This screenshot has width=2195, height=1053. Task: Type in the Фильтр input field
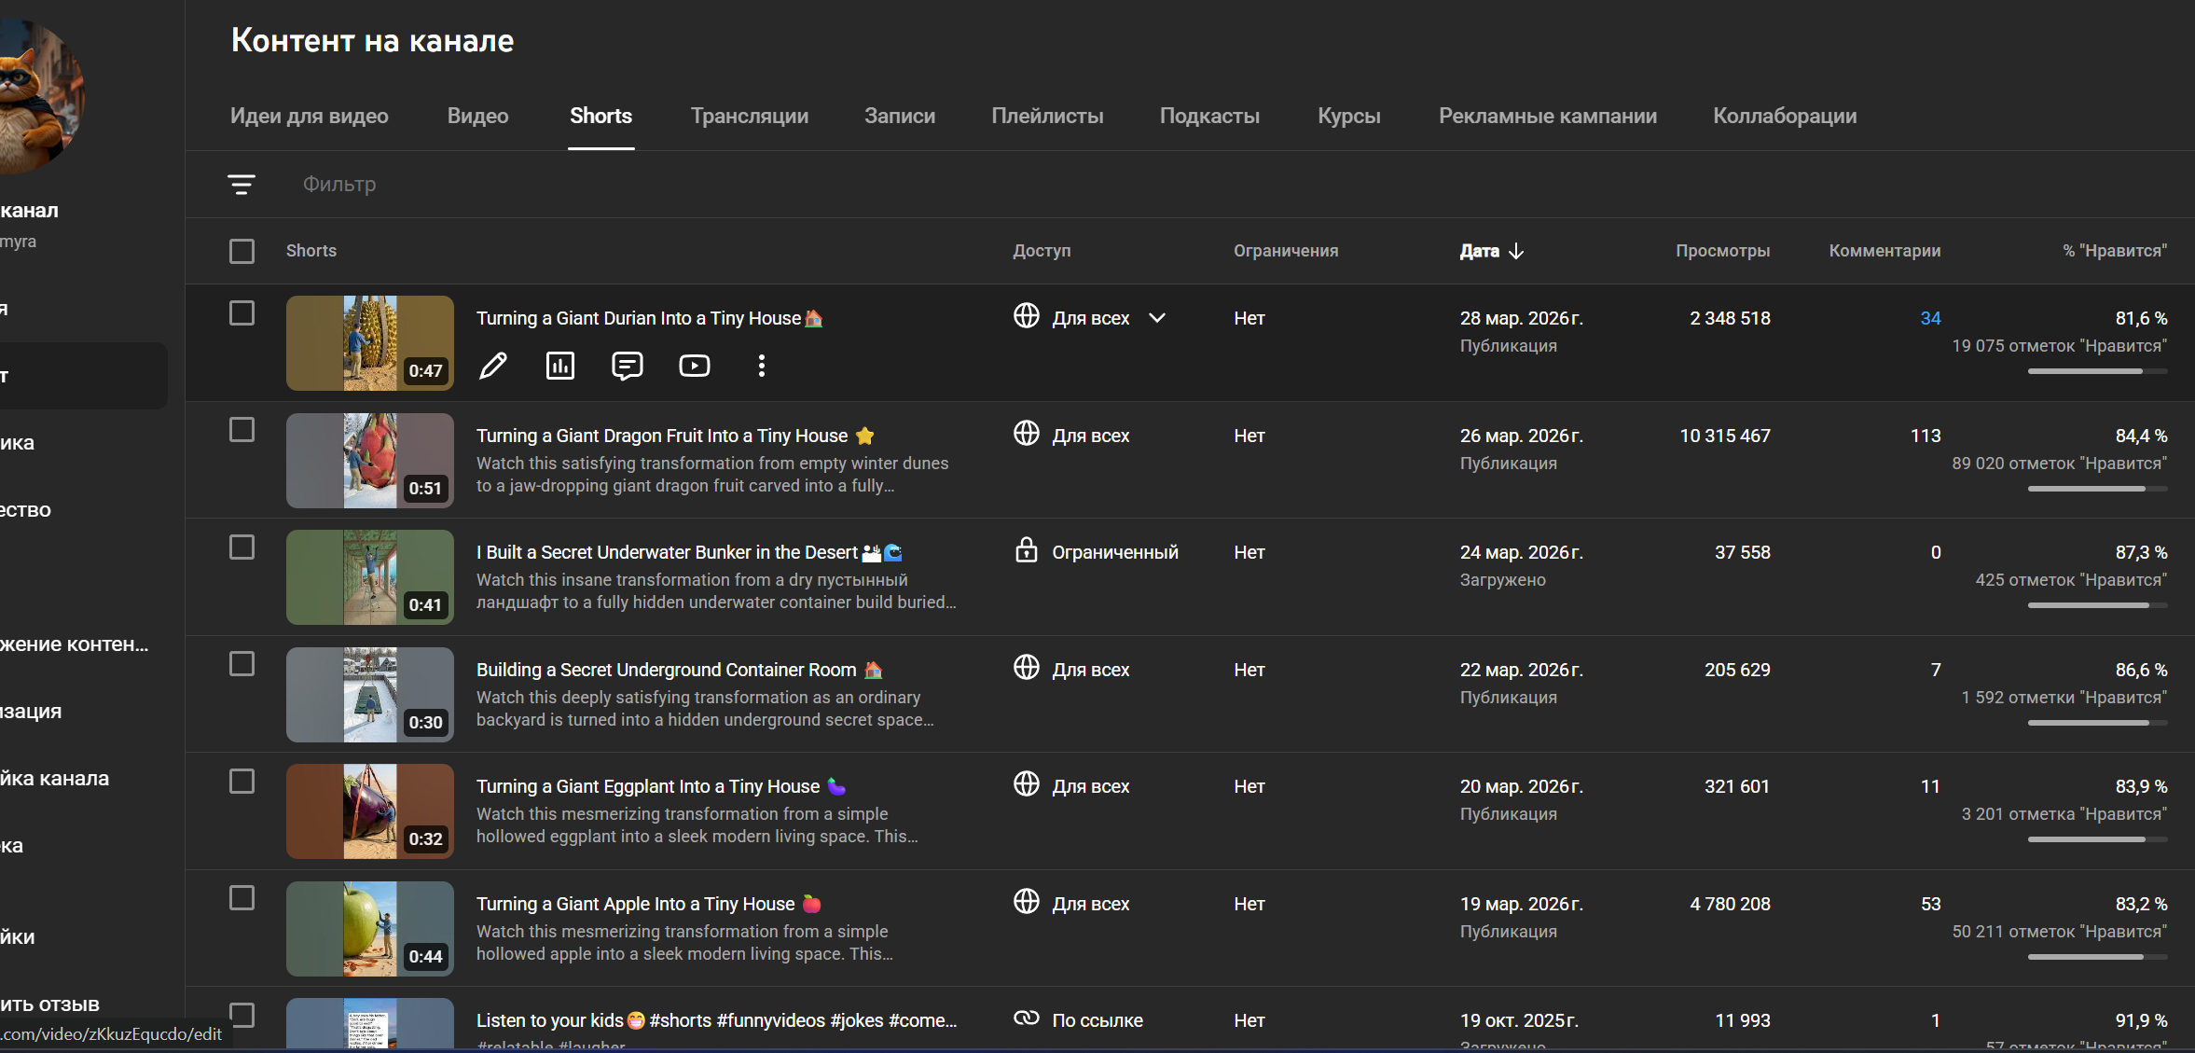coord(559,185)
